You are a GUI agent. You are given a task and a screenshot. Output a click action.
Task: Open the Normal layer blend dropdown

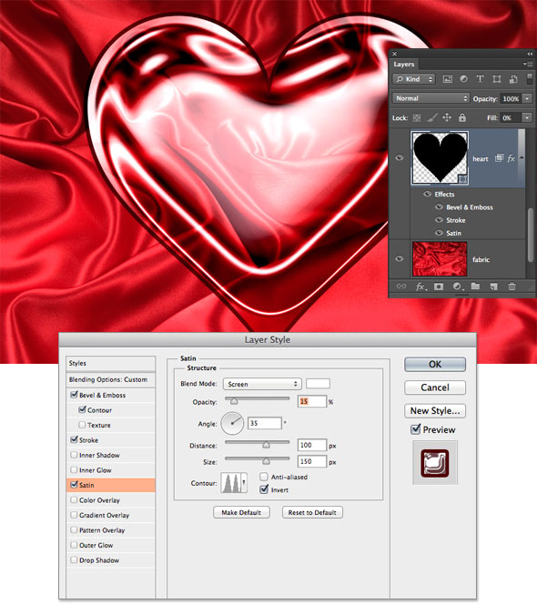[431, 98]
